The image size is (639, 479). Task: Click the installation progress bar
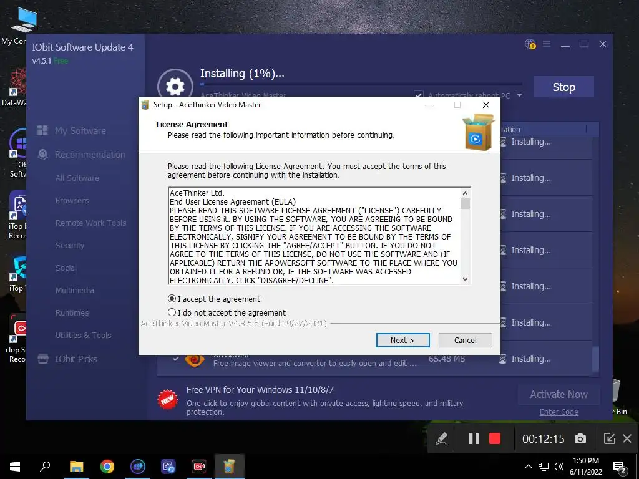[361, 84]
